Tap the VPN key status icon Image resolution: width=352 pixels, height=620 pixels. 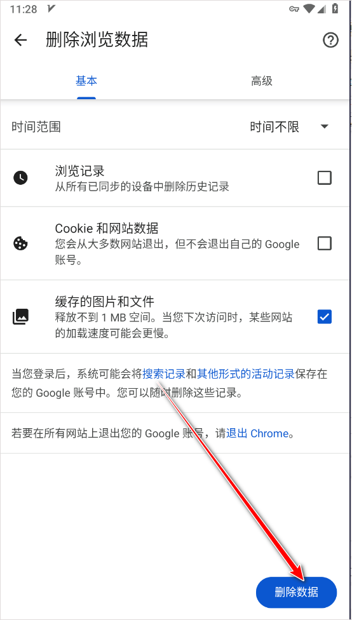click(294, 10)
